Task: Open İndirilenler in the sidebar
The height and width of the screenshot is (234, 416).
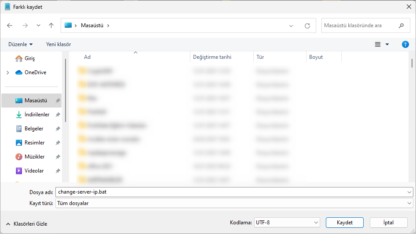Action: pos(36,115)
